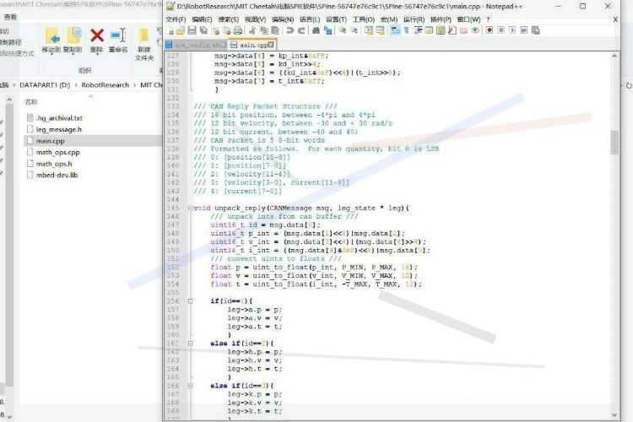Toggle synchronize vertical scrolling button
633x422 pixels.
(x=369, y=30)
